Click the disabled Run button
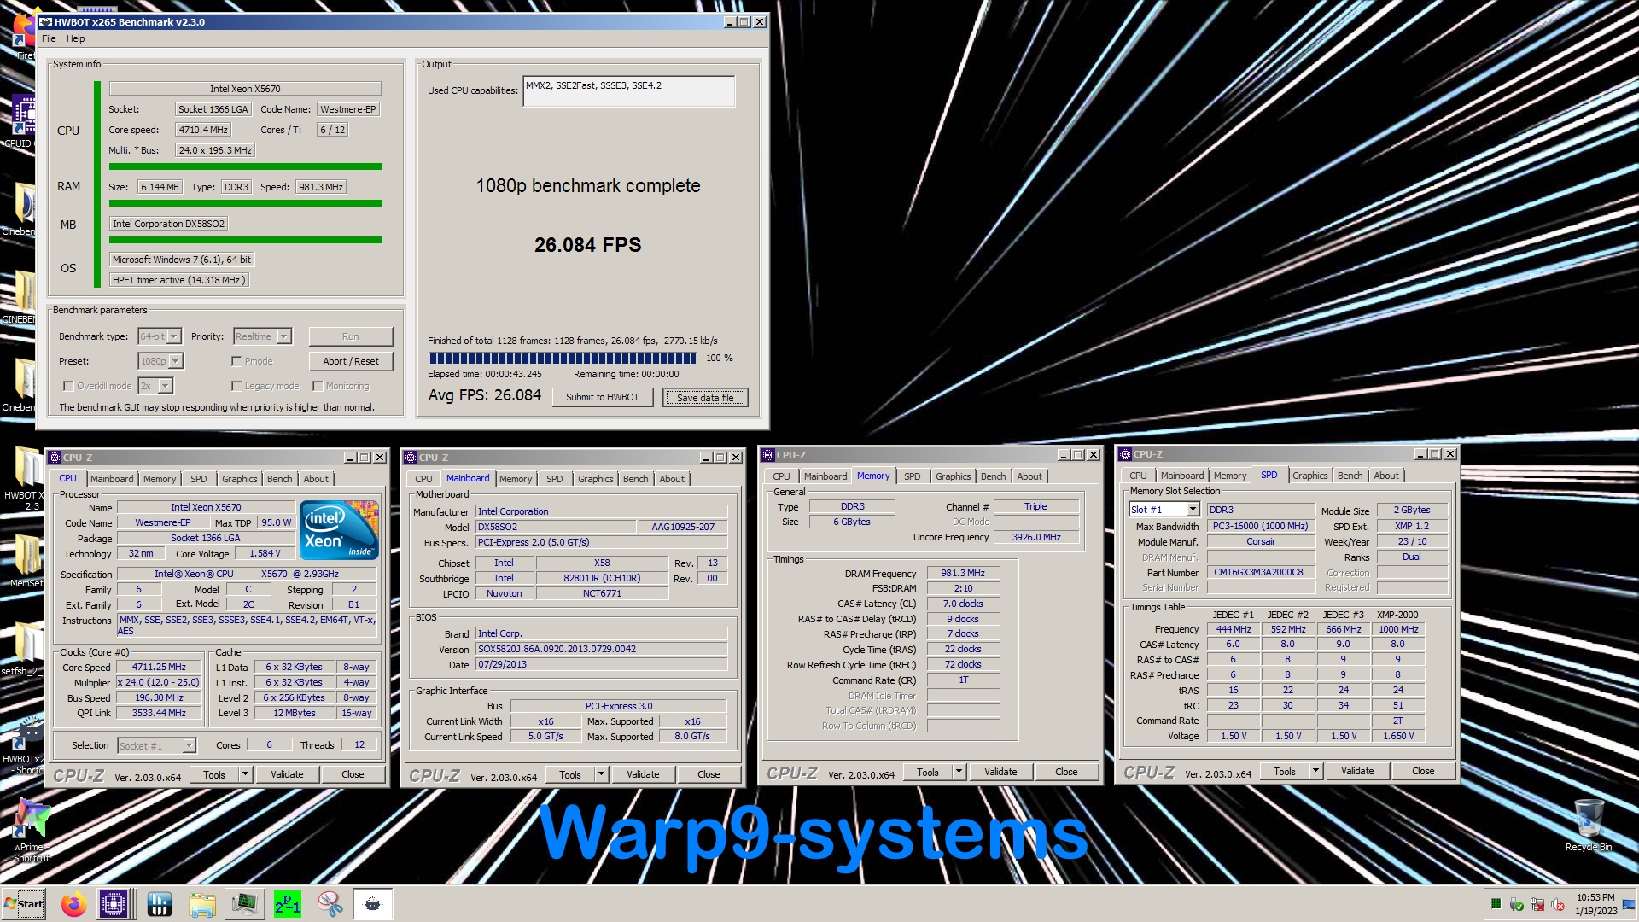Screen dimensions: 1639x922 (x=351, y=336)
